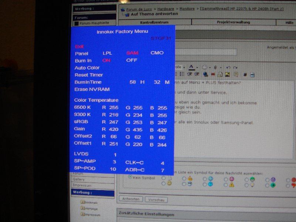Click folder icon beside Auf Thema antworten
Screen dimensions: 296x222
tap(127, 14)
